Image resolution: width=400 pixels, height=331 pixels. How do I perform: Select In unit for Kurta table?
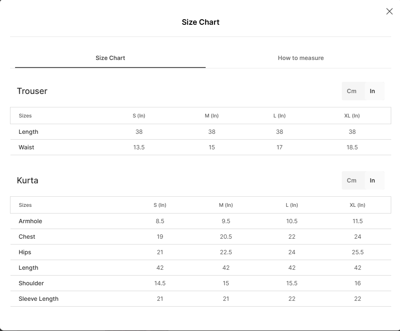[372, 180]
